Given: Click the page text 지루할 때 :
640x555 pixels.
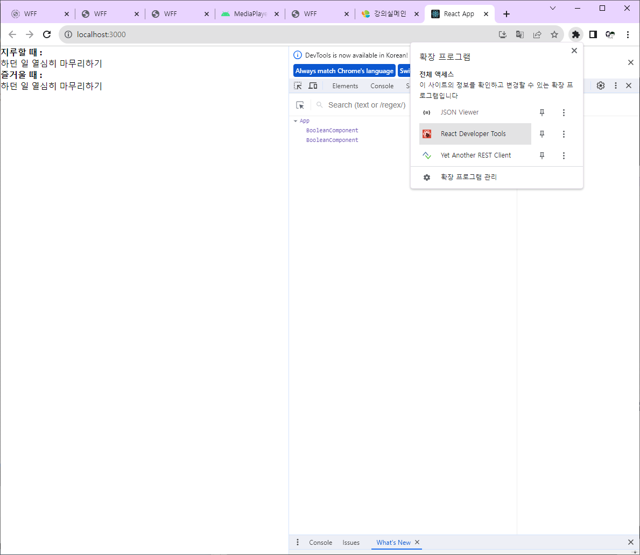Looking at the screenshot, I should tap(21, 52).
